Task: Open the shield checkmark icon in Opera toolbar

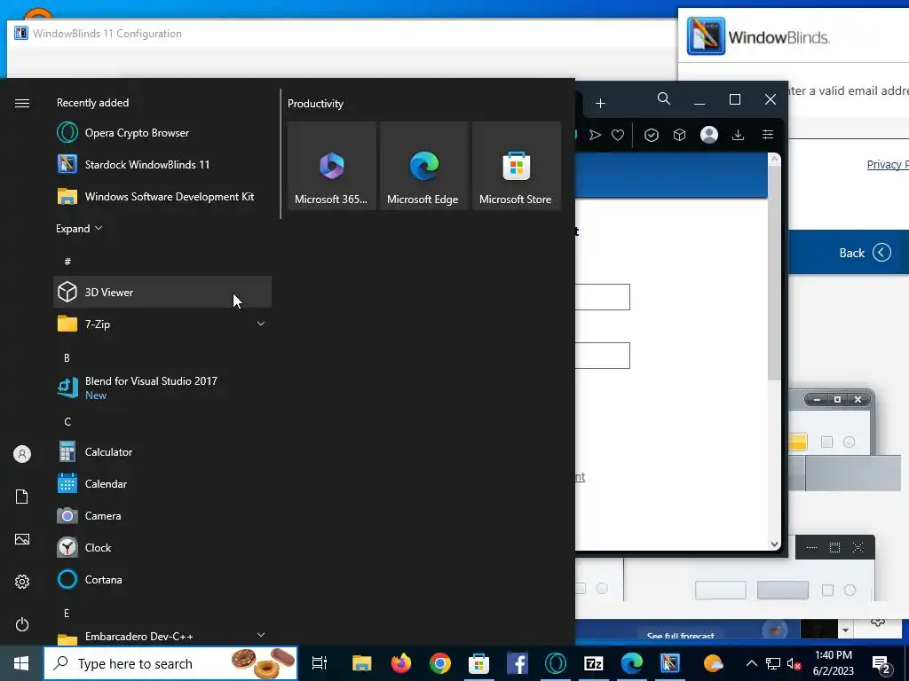Action: [x=651, y=135]
